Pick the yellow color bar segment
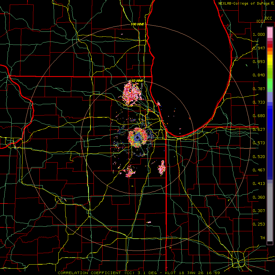This screenshot has height=275, width=275. click(x=270, y=60)
